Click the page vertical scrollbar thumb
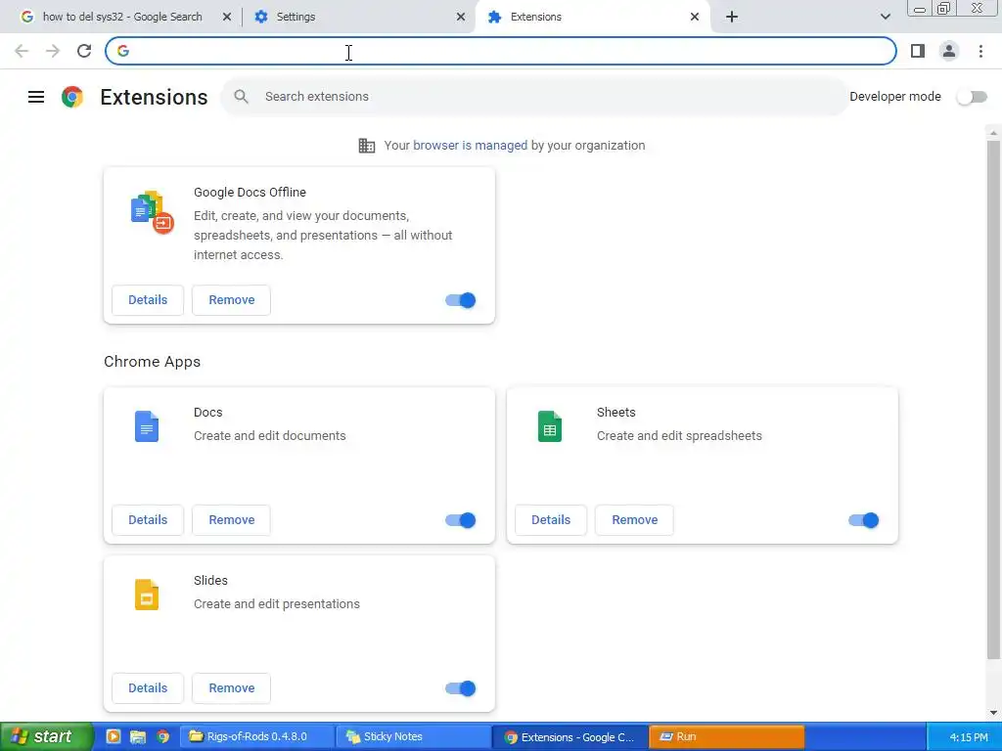 pos(993,399)
